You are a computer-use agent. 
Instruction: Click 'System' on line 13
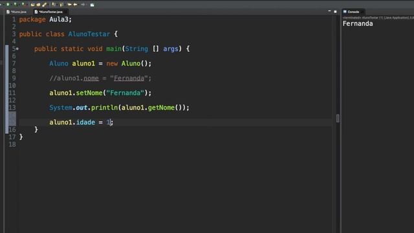(61, 108)
